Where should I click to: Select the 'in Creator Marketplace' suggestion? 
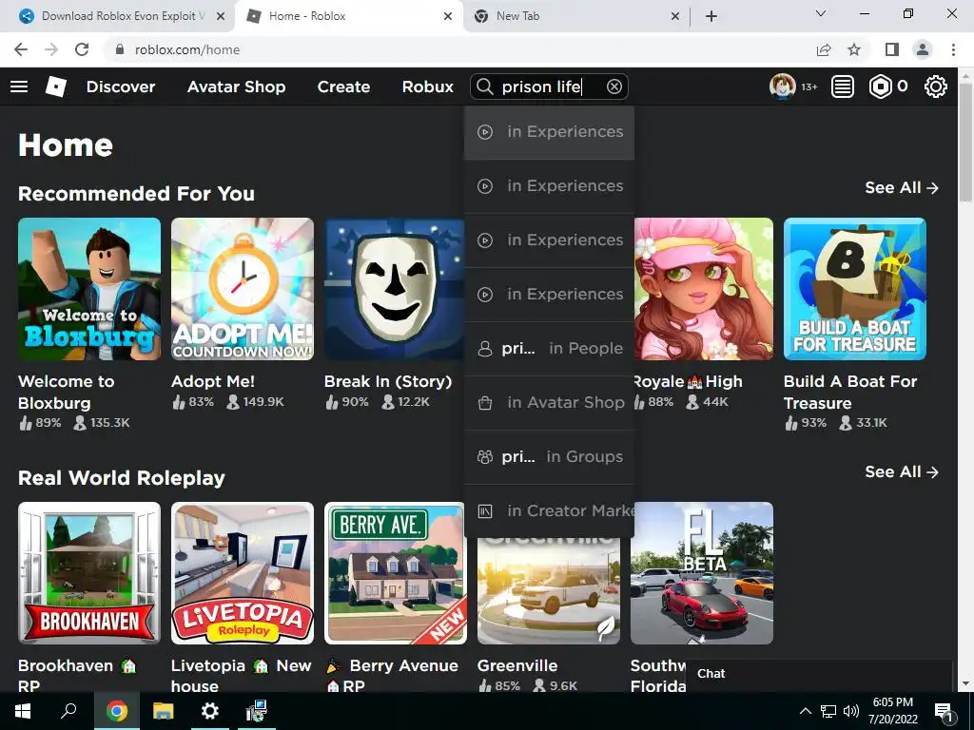pyautogui.click(x=549, y=510)
